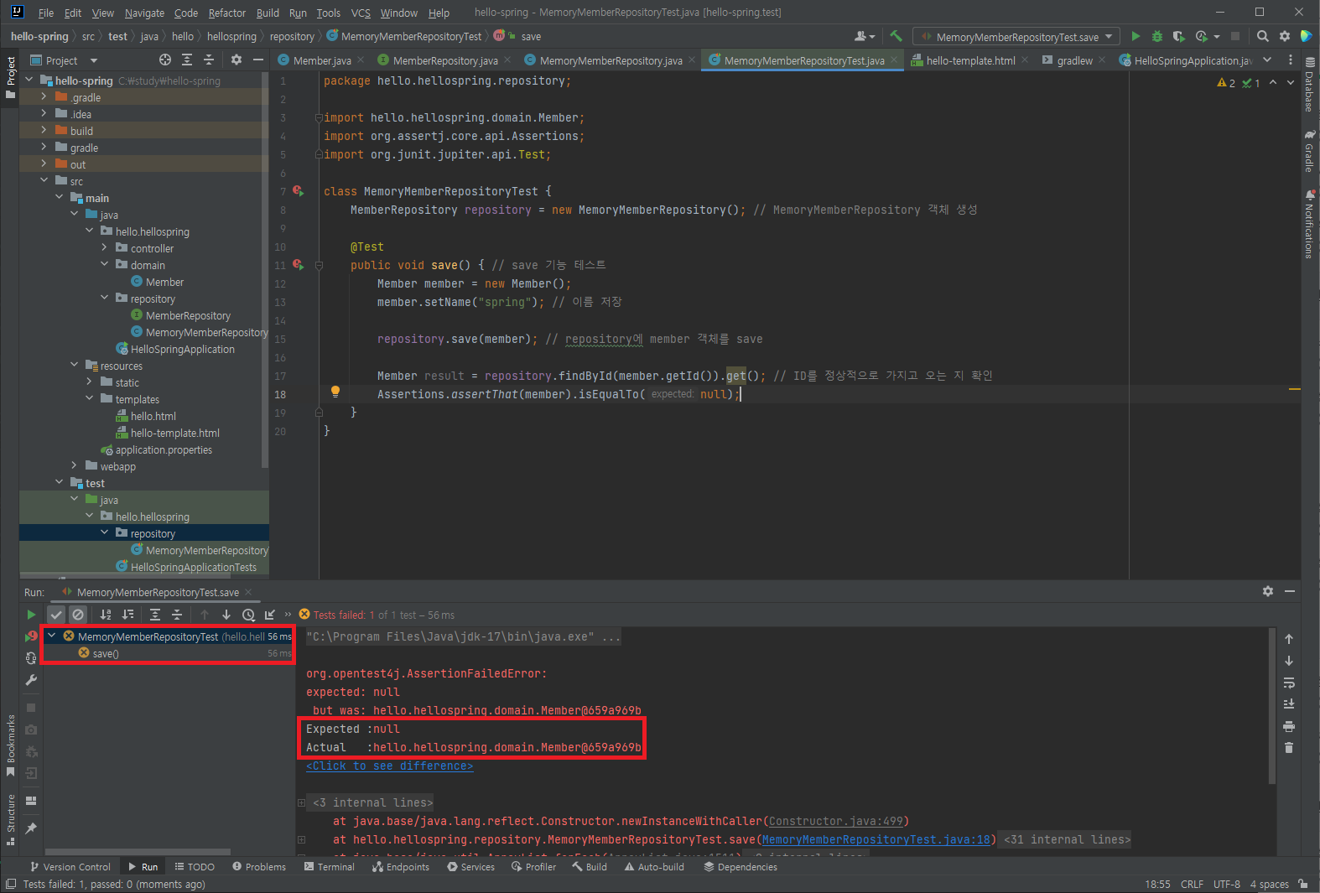Sort tests by duration in Run toolbar

tap(127, 615)
